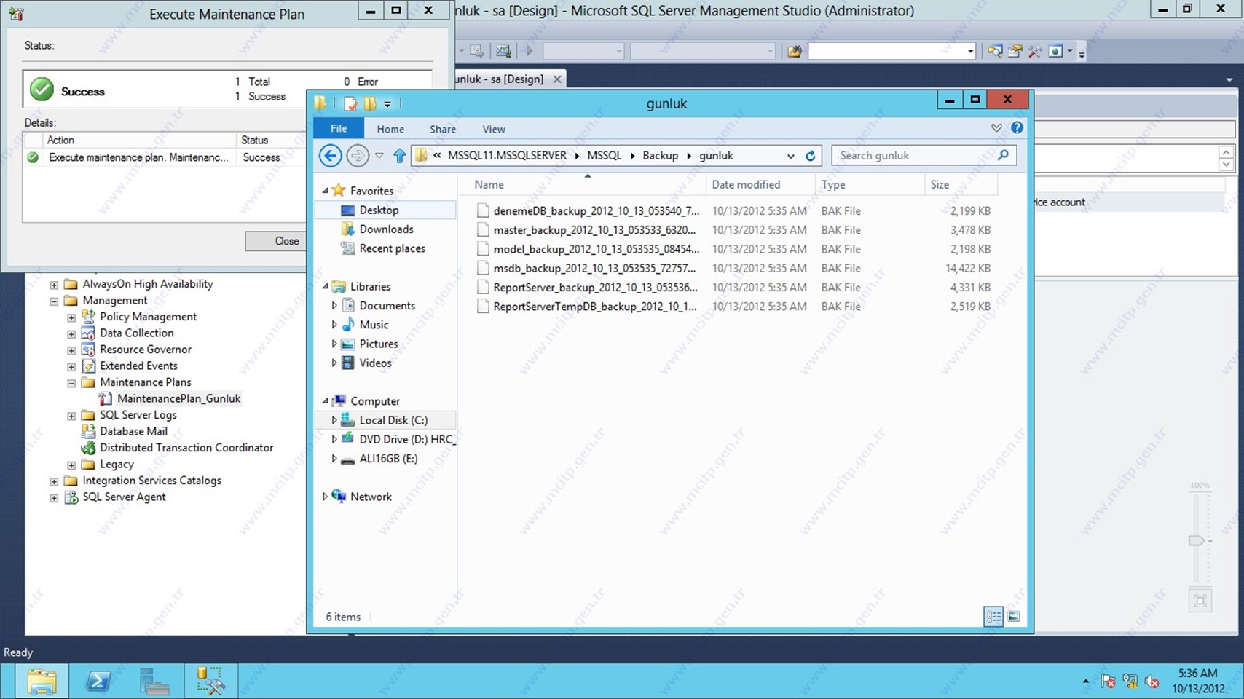Expand AlwaysOn High Availability node
The image size is (1244, 699).
(x=54, y=285)
